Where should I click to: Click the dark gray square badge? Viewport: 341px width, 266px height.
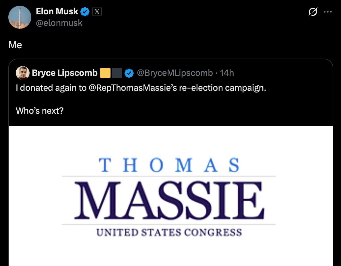(117, 73)
